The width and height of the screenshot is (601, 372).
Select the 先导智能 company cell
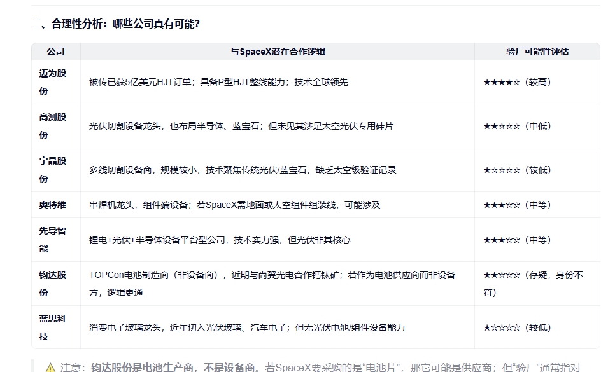pos(56,240)
